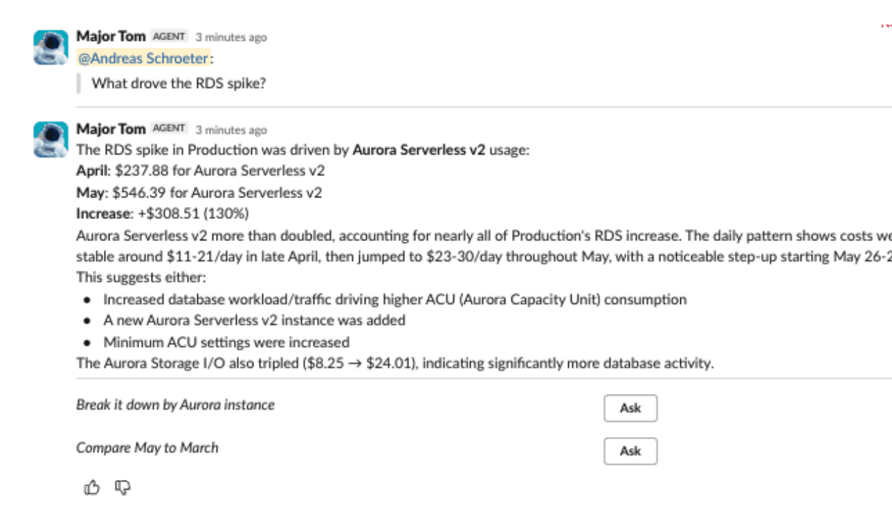
Task: Click the thumbs down reaction icon
Action: coord(123,487)
